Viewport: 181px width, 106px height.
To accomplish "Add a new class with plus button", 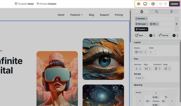I will (177, 24).
